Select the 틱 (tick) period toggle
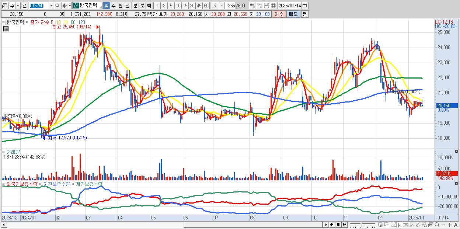 pyautogui.click(x=149, y=6)
